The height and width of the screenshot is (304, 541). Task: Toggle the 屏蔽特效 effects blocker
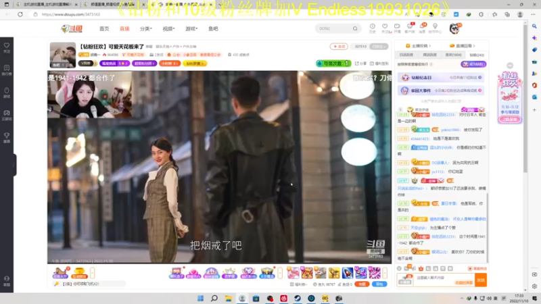pyautogui.click(x=477, y=268)
